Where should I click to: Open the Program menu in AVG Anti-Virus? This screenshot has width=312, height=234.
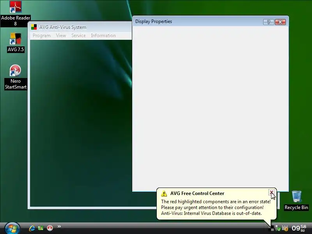pyautogui.click(x=42, y=35)
